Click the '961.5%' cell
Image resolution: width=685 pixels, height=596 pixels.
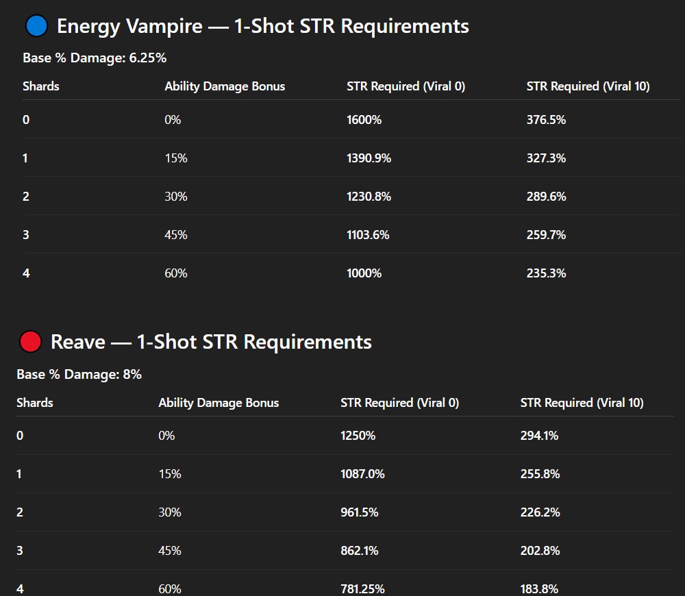(x=360, y=512)
